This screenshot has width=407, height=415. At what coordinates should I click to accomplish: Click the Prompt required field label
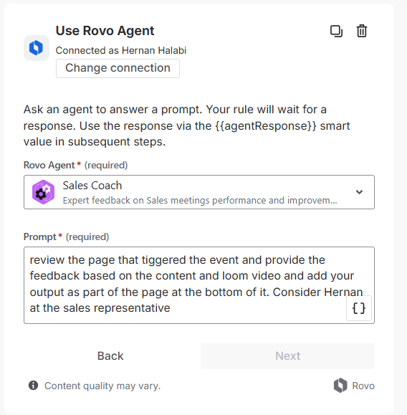tap(66, 237)
